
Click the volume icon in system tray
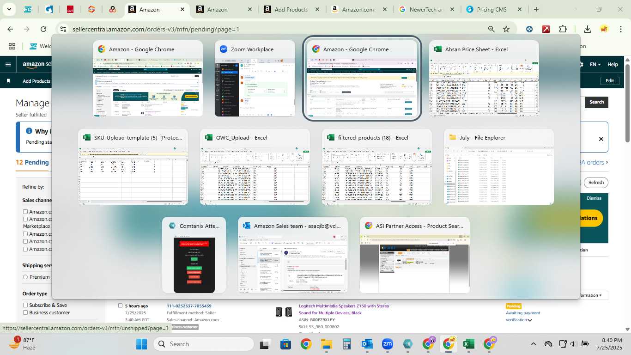573,344
